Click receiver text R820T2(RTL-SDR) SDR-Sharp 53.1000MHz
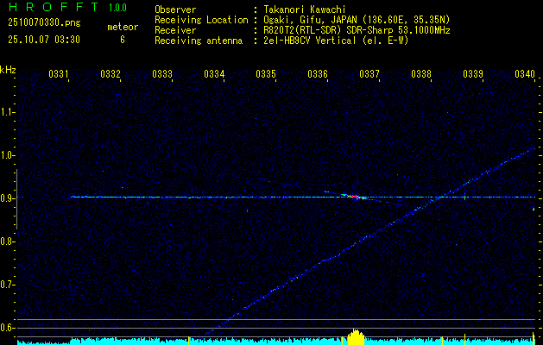This screenshot has width=543, height=345. click(357, 30)
